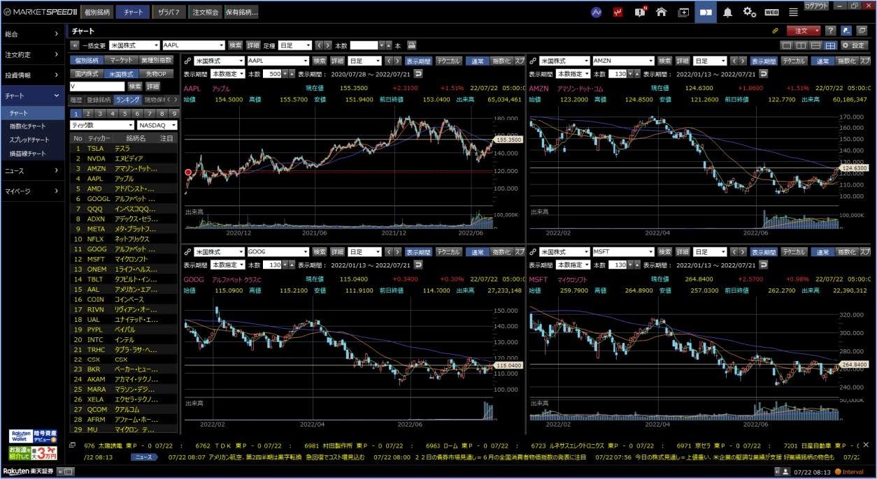Viewport: 877px width, 479px height.
Task: Select NVDA row in ranking list
Action: tap(124, 159)
